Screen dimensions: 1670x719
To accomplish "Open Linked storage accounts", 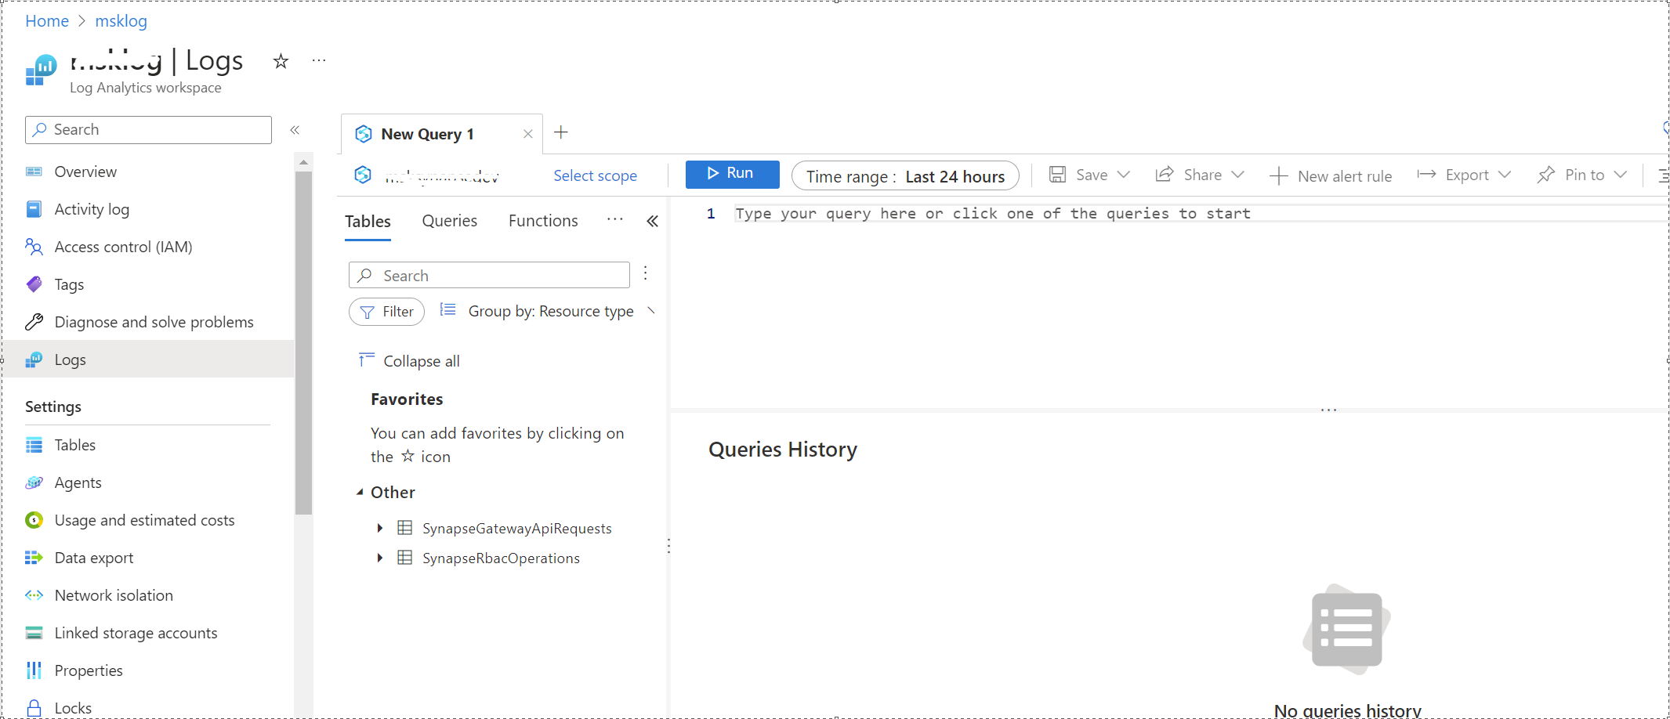I will pos(136,633).
